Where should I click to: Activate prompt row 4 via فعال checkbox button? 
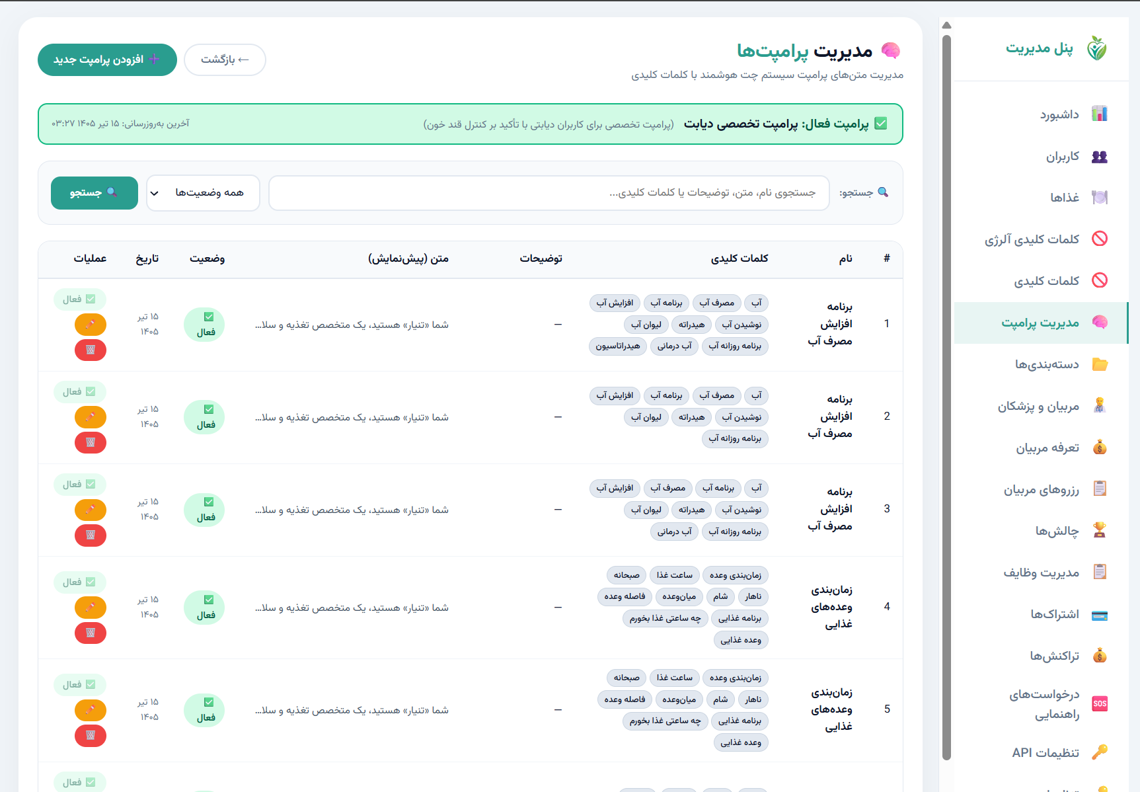pos(79,582)
